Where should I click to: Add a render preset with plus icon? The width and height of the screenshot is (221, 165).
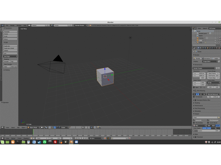pos(217,68)
